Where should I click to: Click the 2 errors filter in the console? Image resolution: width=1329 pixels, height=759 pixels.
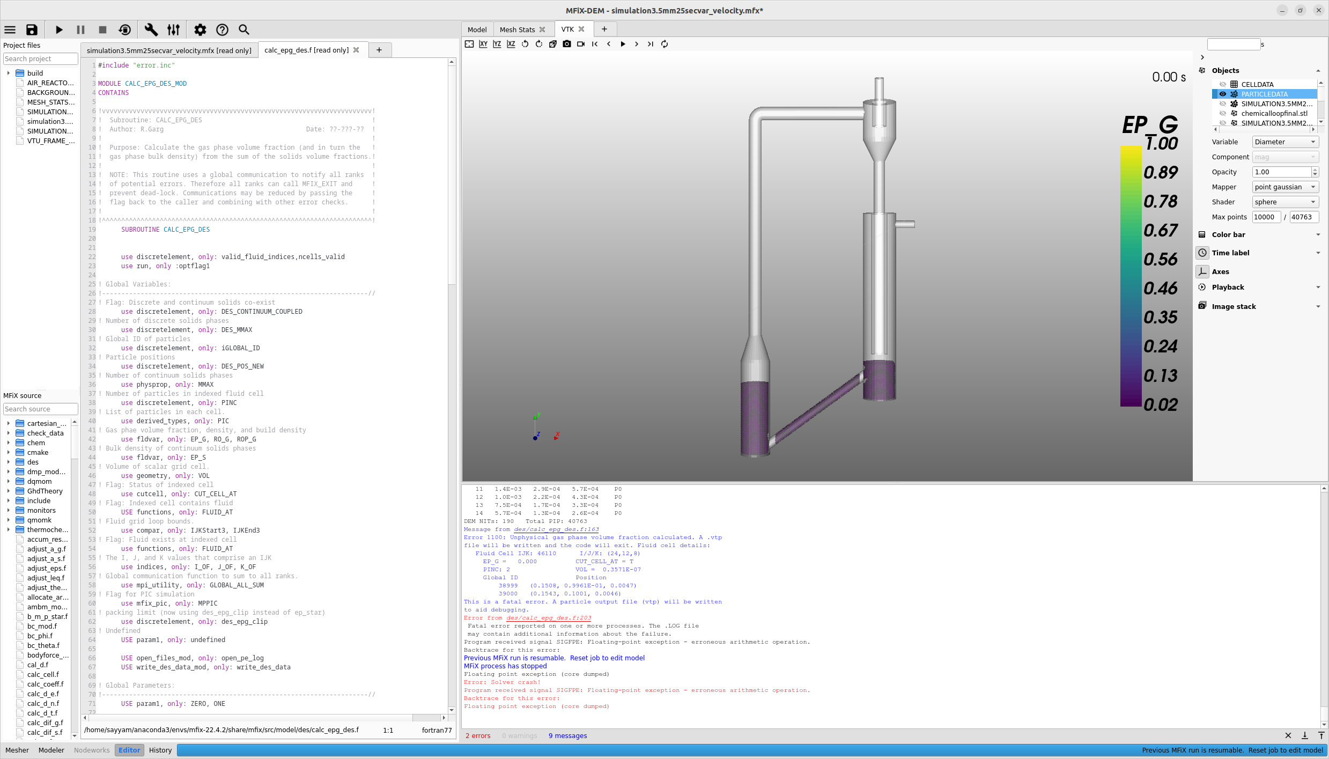(x=478, y=735)
